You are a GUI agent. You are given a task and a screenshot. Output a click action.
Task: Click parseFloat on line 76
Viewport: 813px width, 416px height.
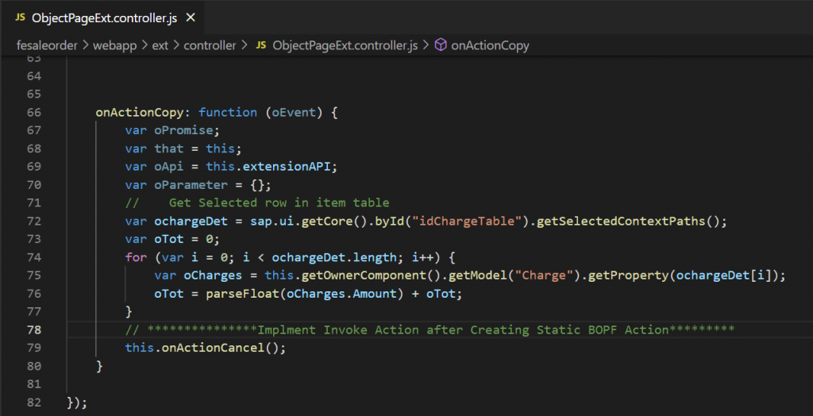tap(243, 294)
